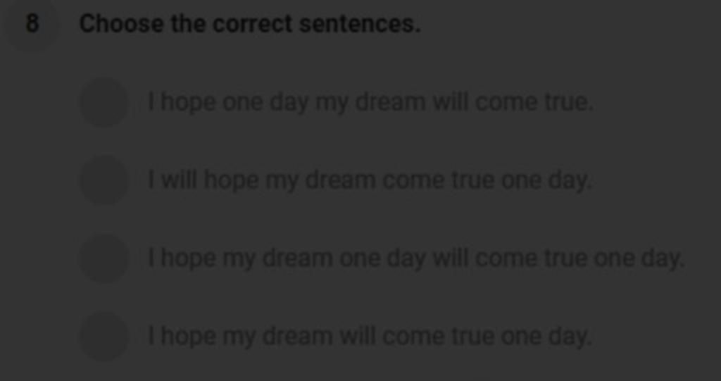Screen dimensions: 721x381
Task: Select the first answer option's round checkbox
Action: [104, 101]
